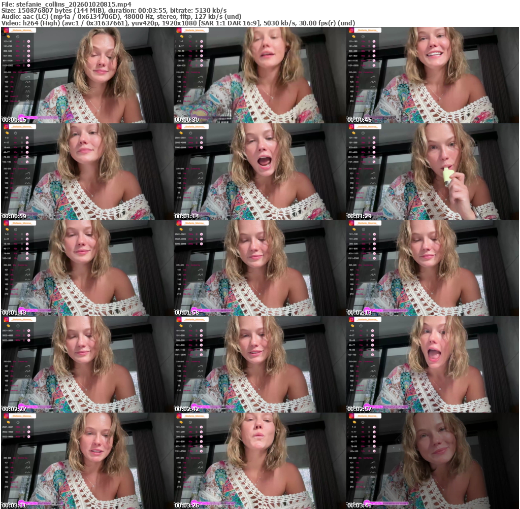Select the frame at 00:02:13
Image resolution: width=520 pixels, height=509 pixels.
coord(432,268)
